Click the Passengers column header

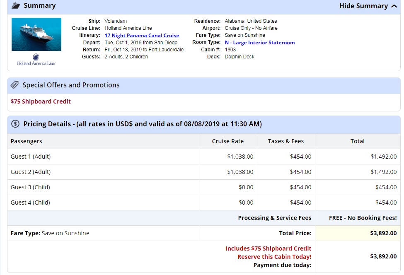click(26, 141)
